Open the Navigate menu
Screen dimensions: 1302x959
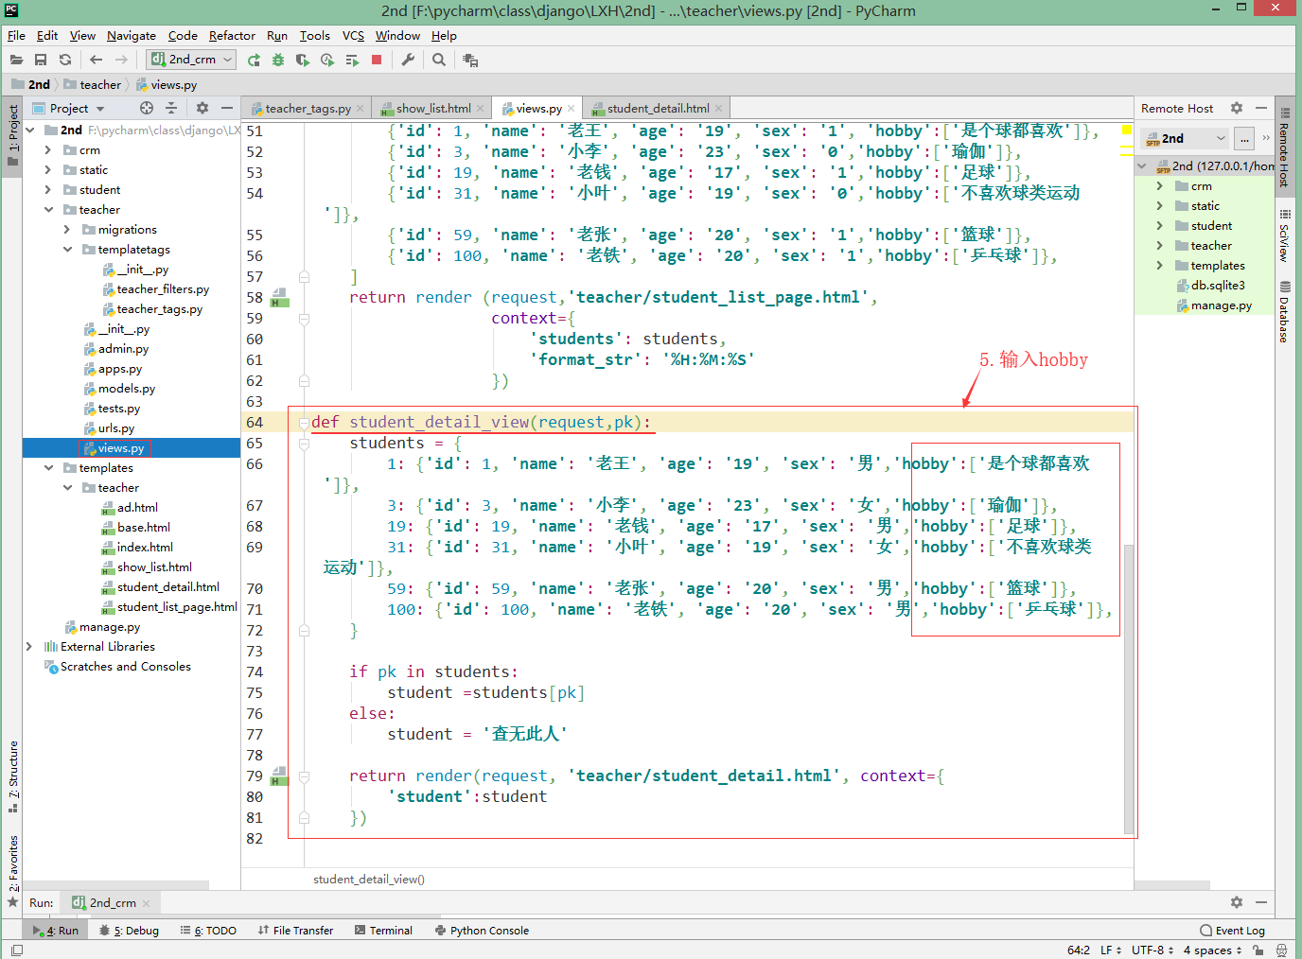(132, 36)
